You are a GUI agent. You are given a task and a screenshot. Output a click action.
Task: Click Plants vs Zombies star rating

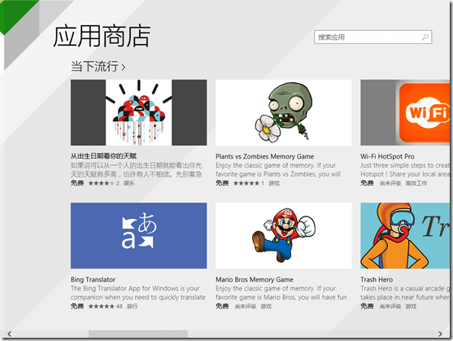pos(248,183)
